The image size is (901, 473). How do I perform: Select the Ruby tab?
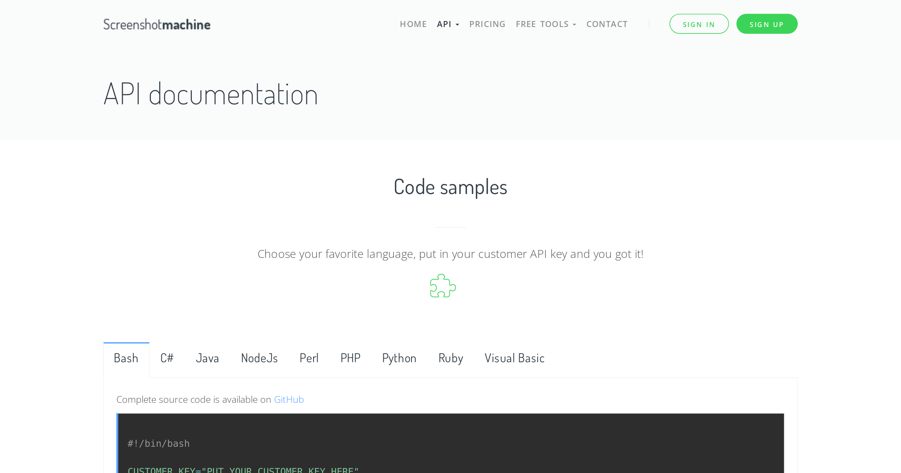(x=450, y=358)
